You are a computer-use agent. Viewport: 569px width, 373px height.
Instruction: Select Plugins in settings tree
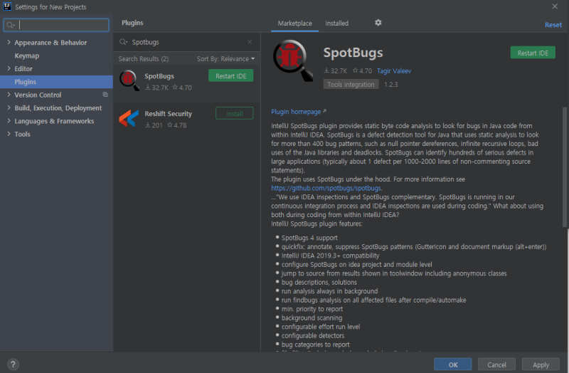click(56, 82)
